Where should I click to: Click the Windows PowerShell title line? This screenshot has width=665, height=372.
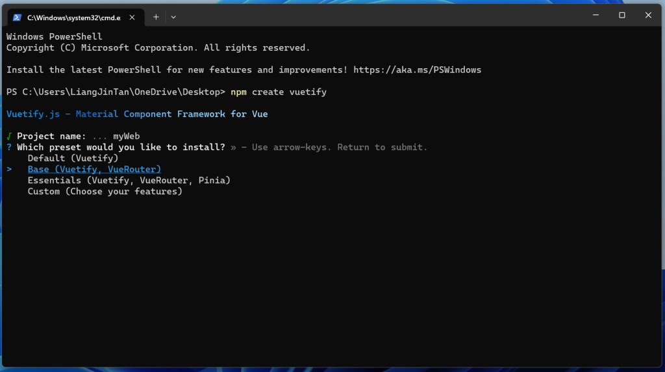tap(55, 36)
